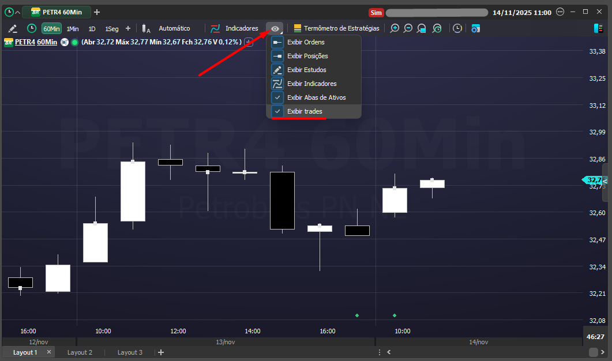Toggle the side panel icon at toolbar right
612x361 pixels.
[x=598, y=28]
